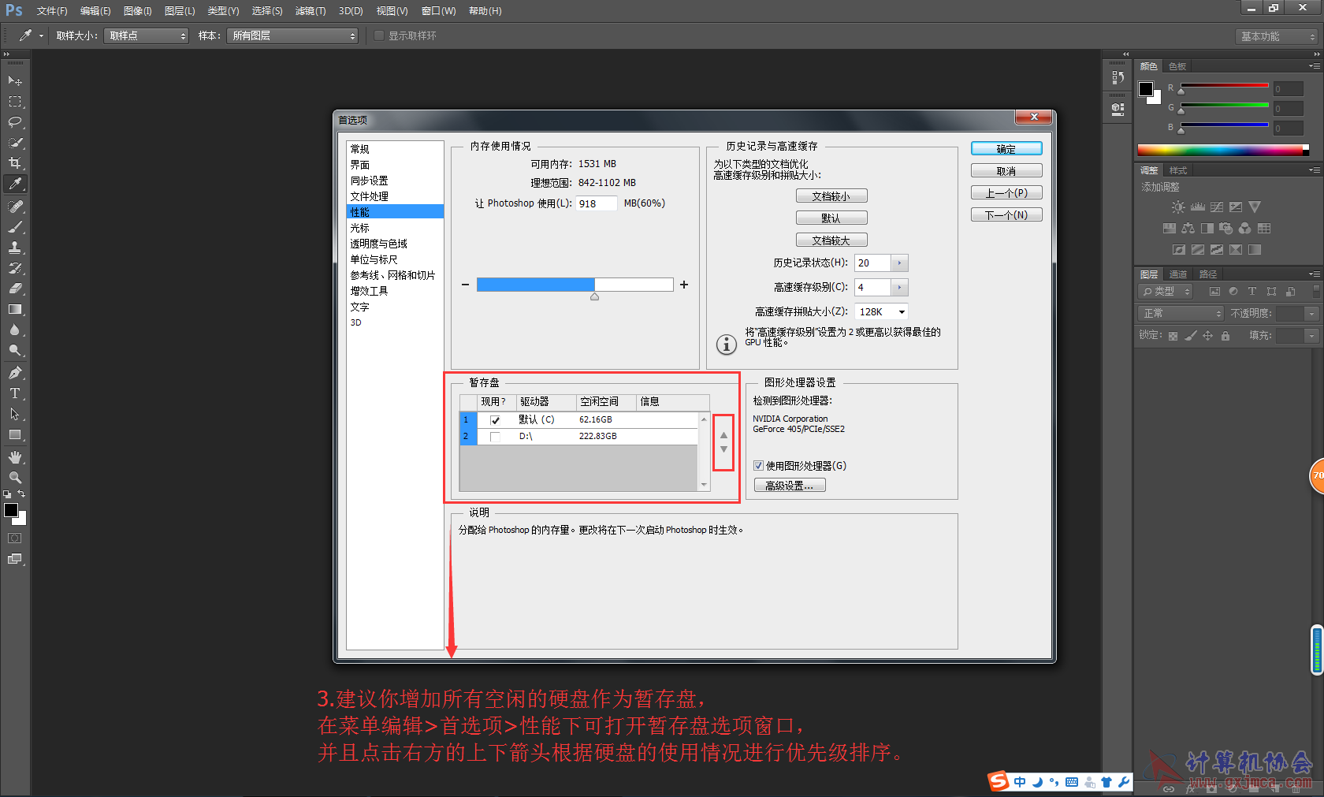1324x797 pixels.
Task: Switch to the Swatches tab
Action: [x=1177, y=66]
